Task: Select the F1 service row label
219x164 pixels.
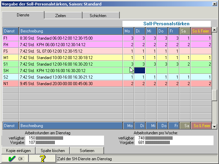Action: click(x=11, y=38)
